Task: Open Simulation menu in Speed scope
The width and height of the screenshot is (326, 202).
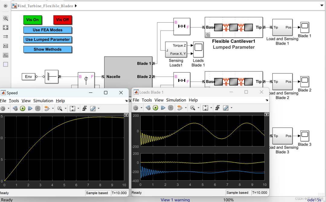Action: [x=43, y=101]
